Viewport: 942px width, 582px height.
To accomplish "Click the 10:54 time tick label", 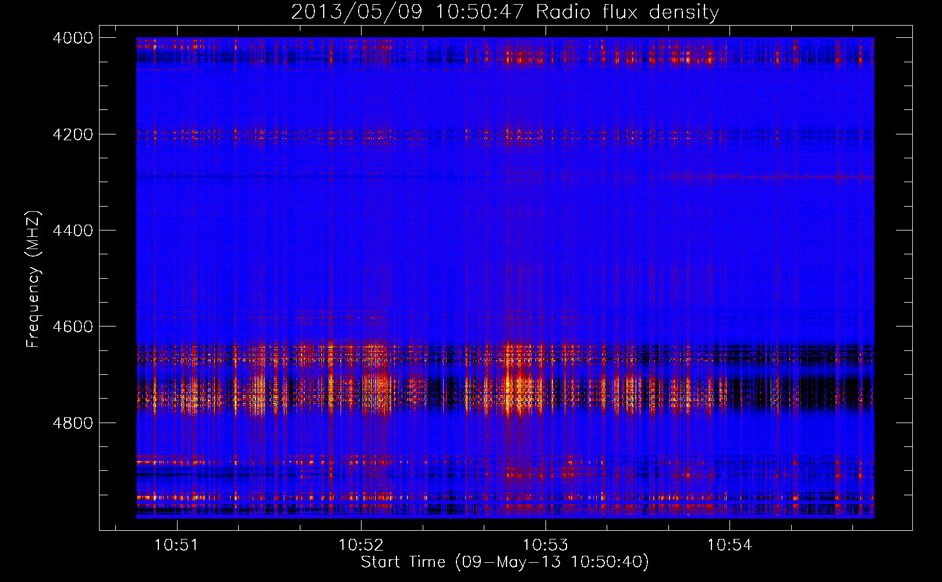I will click(x=729, y=545).
